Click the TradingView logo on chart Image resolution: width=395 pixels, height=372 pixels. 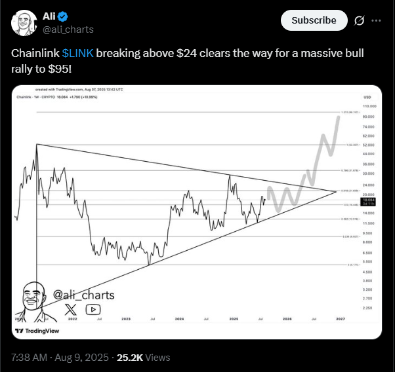point(37,331)
